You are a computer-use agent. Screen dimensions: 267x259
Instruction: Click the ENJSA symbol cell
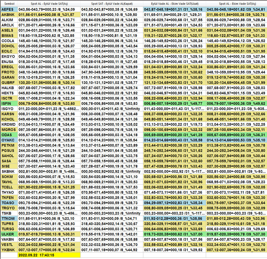[x=9, y=62]
